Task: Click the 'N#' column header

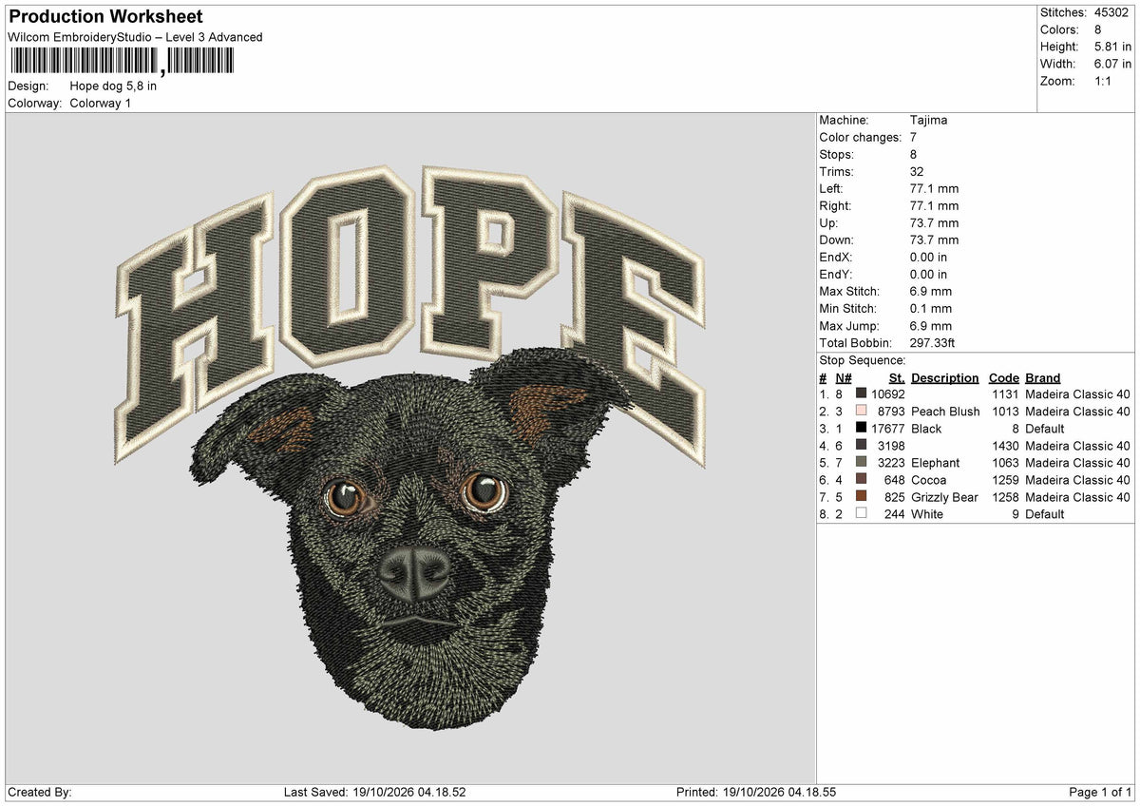Action: (x=844, y=377)
